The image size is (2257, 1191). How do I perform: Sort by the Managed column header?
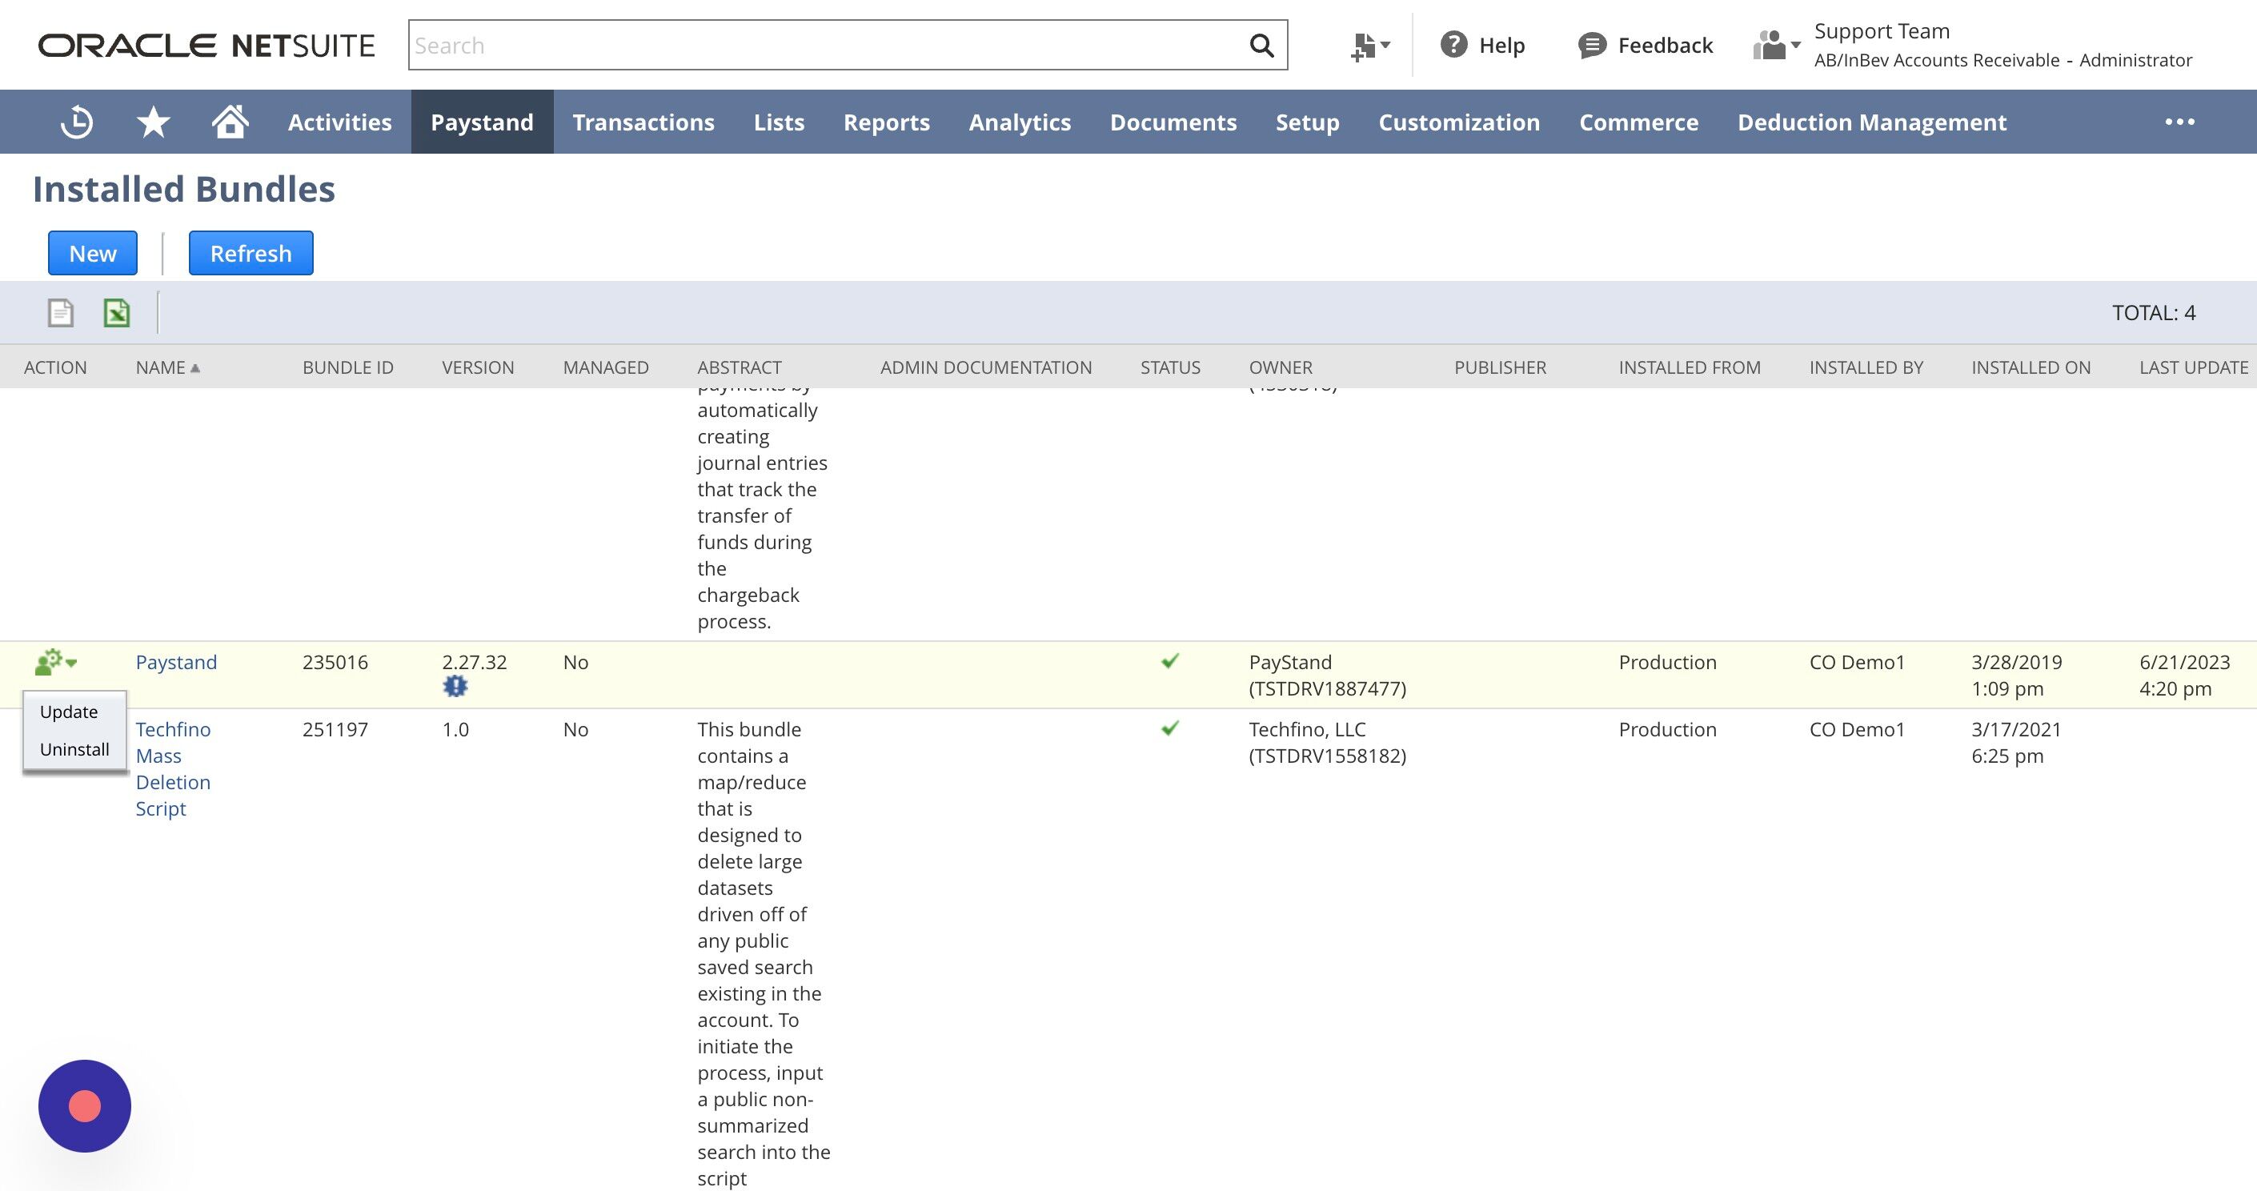pyautogui.click(x=605, y=367)
